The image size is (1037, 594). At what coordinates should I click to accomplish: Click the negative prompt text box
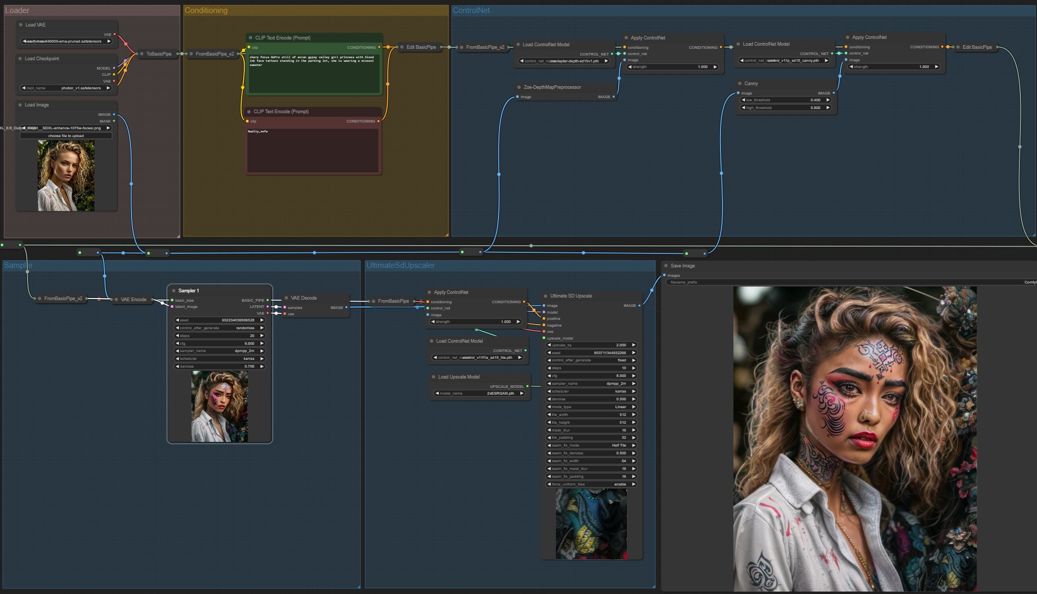313,151
